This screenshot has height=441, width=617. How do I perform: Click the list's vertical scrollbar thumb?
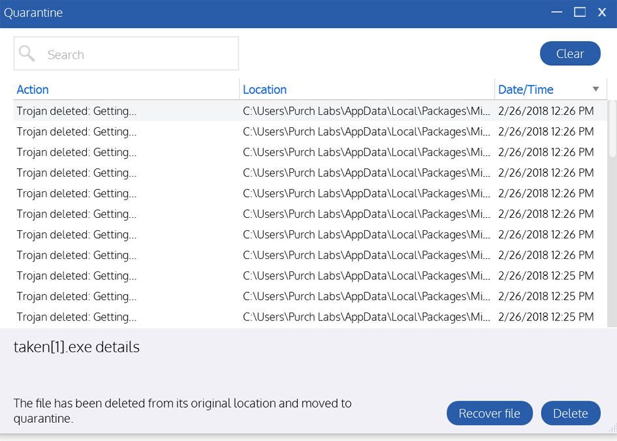612,129
